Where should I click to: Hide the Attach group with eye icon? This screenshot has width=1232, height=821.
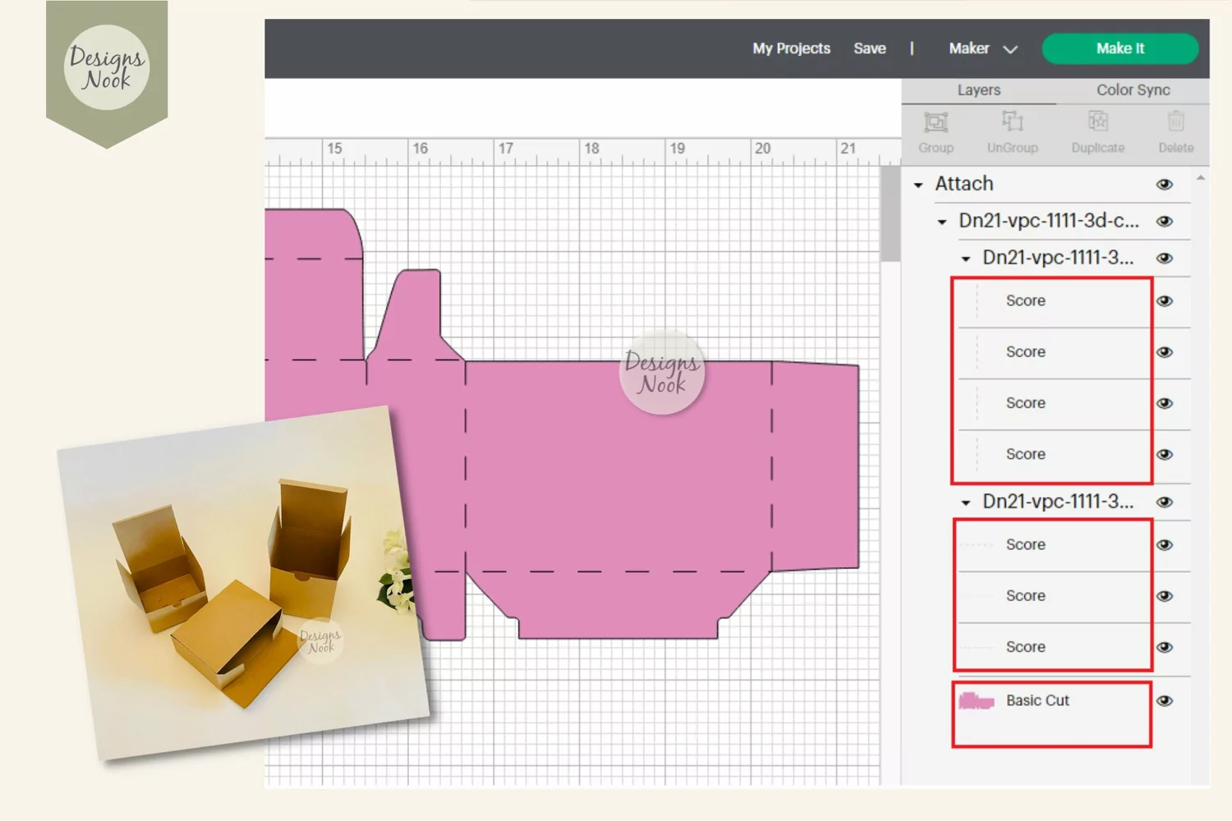pyautogui.click(x=1165, y=185)
